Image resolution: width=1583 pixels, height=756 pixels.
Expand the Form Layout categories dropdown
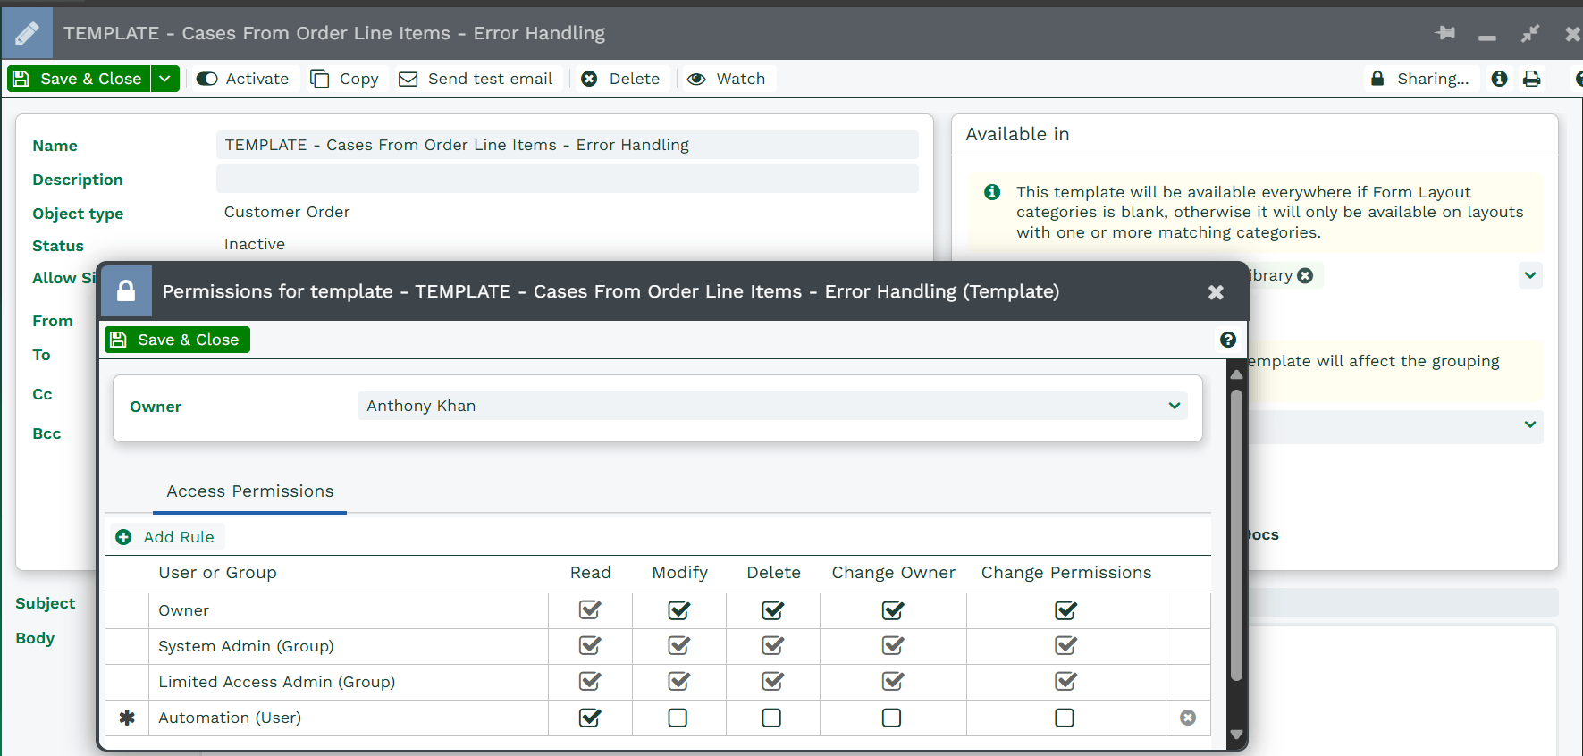1530,275
